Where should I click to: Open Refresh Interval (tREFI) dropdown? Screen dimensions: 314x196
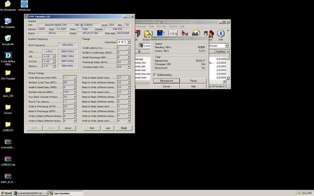tap(75, 92)
